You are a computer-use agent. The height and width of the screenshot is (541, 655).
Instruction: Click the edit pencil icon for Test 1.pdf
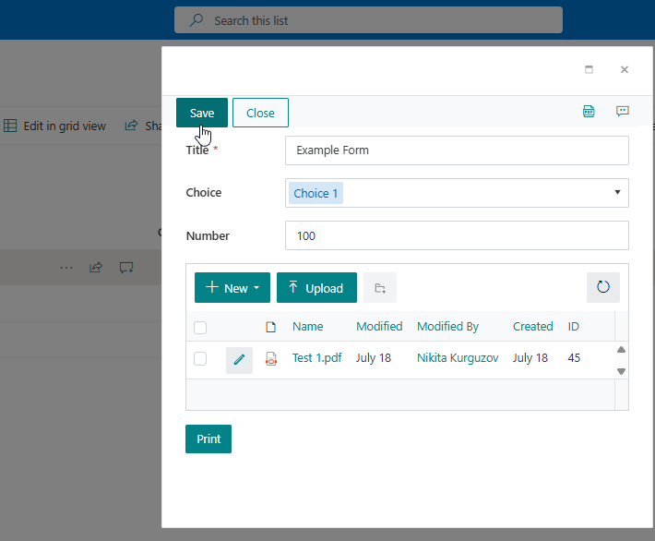[x=239, y=359]
